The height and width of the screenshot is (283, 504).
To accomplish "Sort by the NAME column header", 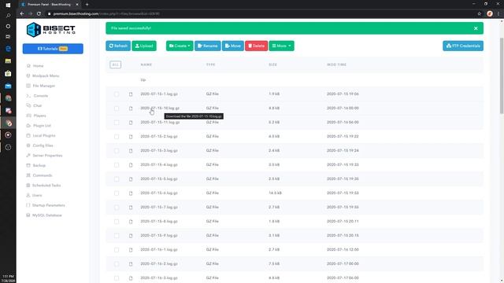I will tap(146, 64).
